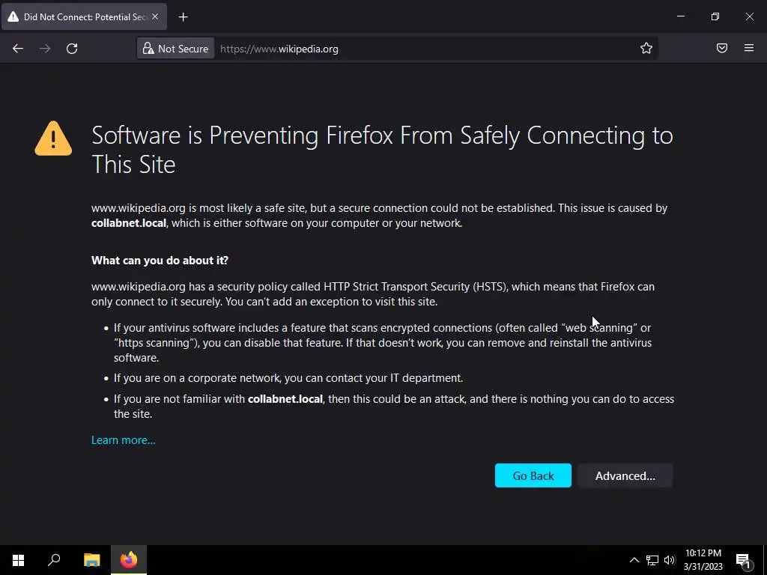Click the wikipedia.org URL address field

(419, 49)
